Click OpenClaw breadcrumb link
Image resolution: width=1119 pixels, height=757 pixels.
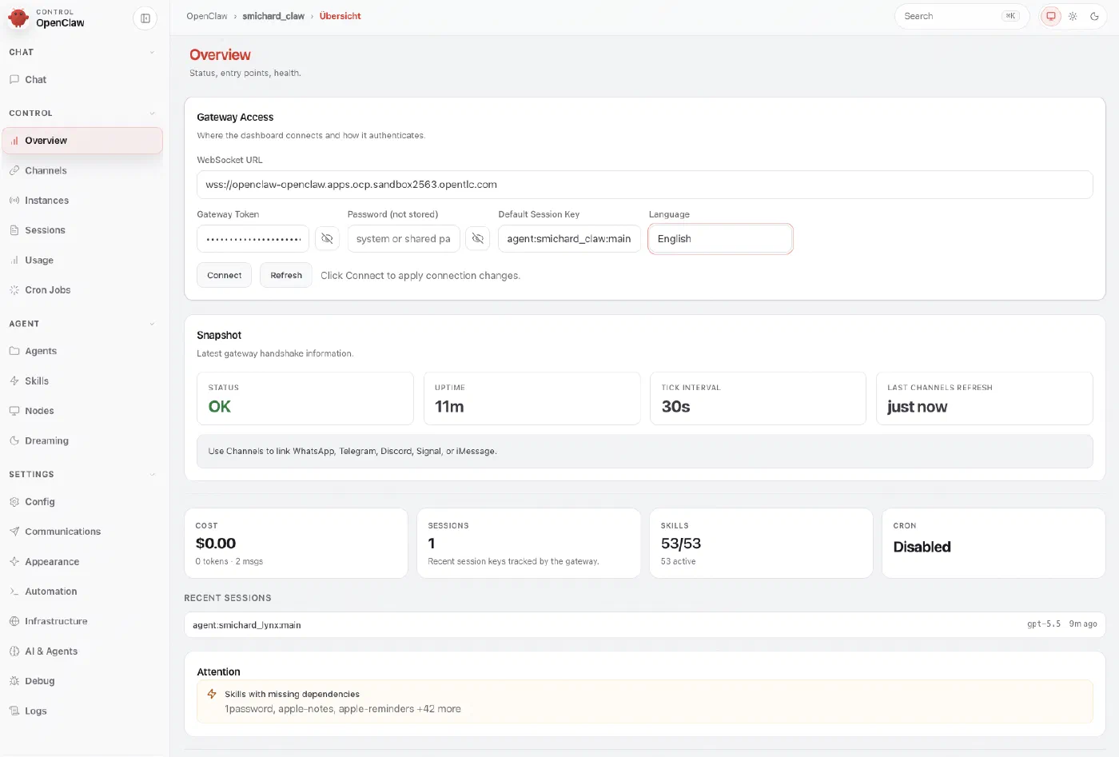pos(207,16)
